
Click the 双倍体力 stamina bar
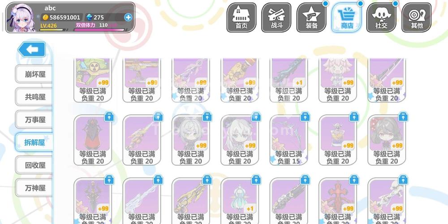(x=100, y=27)
